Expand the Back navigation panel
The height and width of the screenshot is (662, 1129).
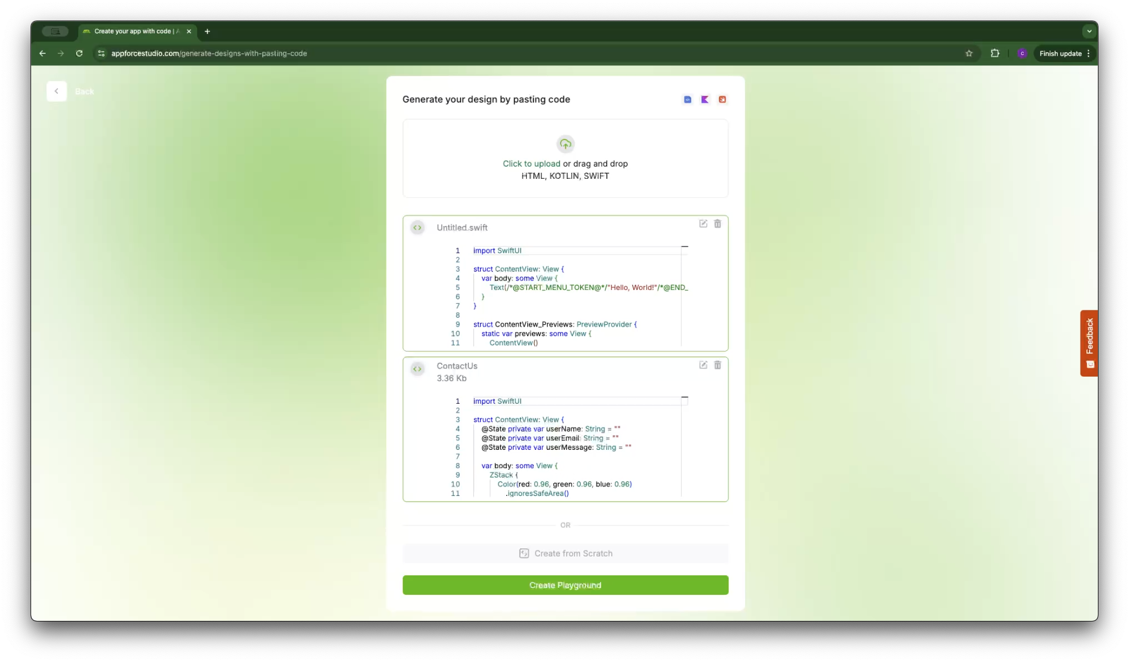click(x=56, y=91)
